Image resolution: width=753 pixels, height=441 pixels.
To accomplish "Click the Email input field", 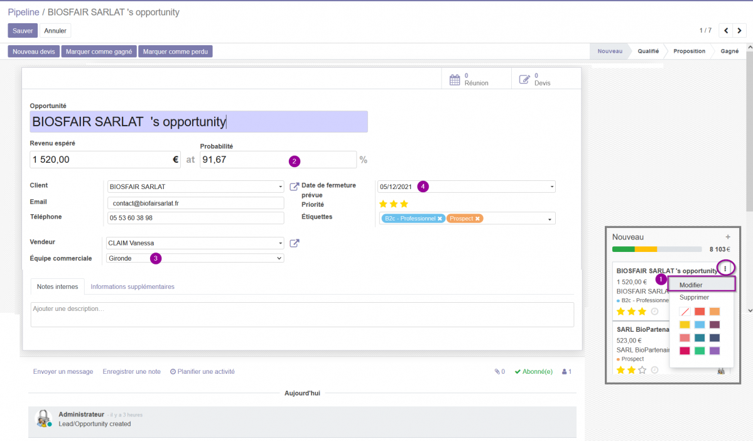I will coord(195,203).
